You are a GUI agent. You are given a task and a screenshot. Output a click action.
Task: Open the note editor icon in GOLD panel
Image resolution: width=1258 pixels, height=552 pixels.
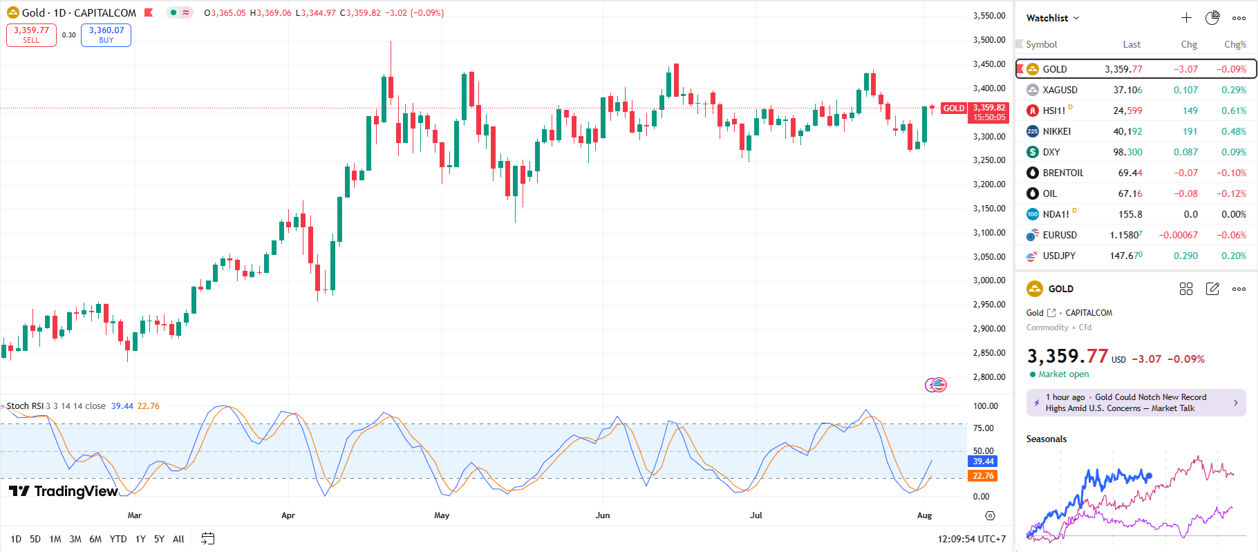[1212, 289]
